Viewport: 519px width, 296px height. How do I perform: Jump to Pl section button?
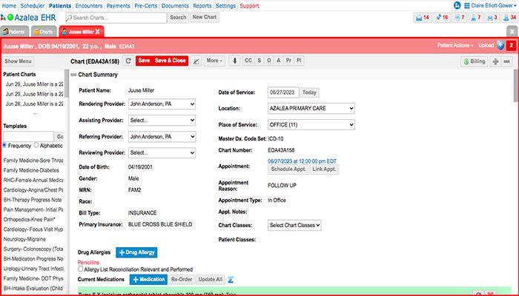coord(299,61)
